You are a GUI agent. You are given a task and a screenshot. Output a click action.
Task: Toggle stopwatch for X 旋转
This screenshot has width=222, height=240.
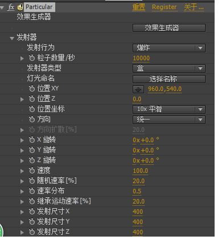point(32,140)
